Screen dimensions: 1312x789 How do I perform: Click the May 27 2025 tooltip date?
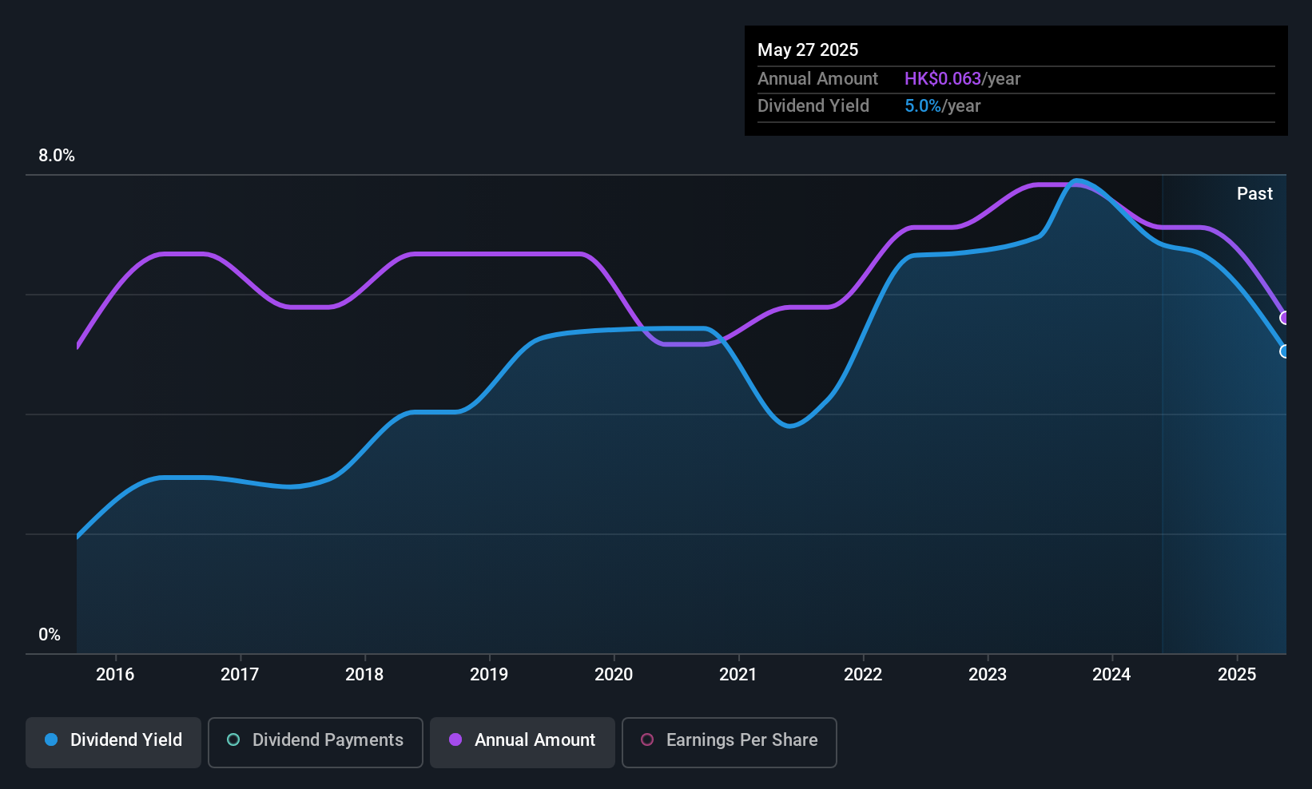point(808,50)
